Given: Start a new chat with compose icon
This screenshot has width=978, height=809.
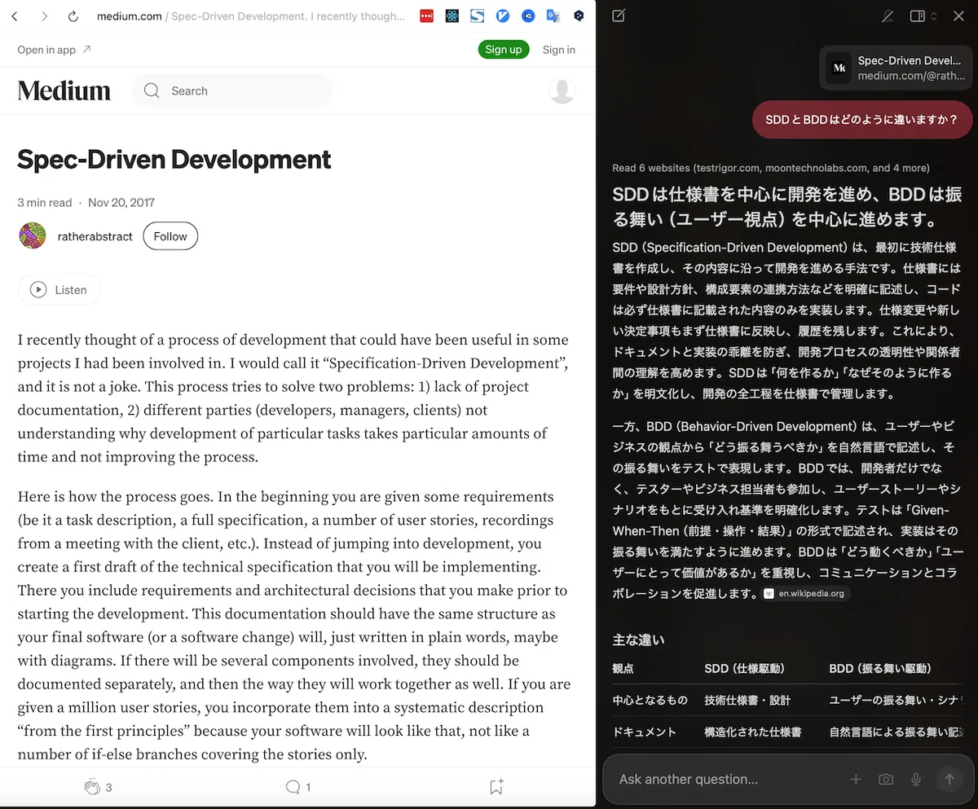Looking at the screenshot, I should click(x=619, y=16).
